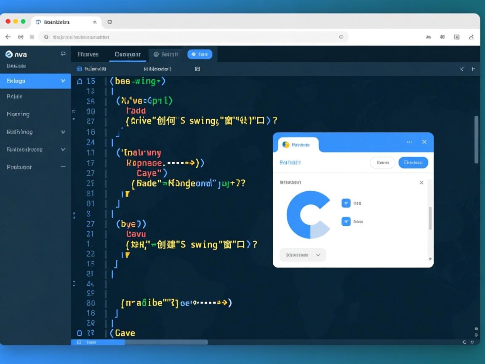Image resolution: width=485 pixels, height=364 pixels.
Task: Switch to the Rnaves tab
Action: pos(88,54)
